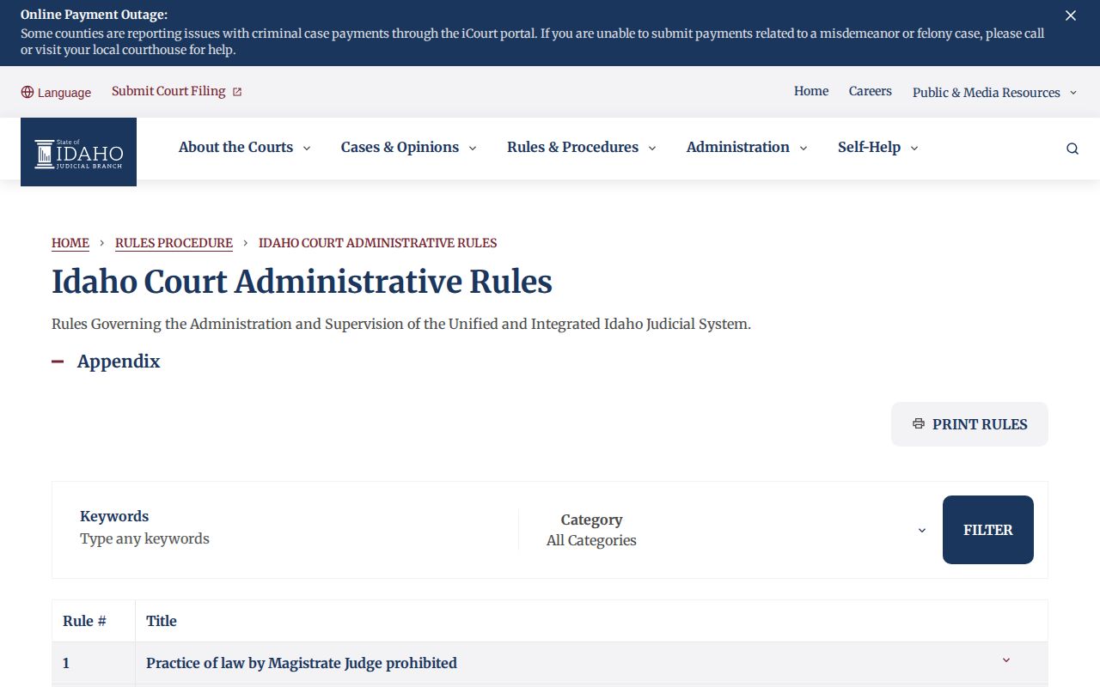The height and width of the screenshot is (687, 1100).
Task: Open the site search magnifier icon
Action: 1072,149
